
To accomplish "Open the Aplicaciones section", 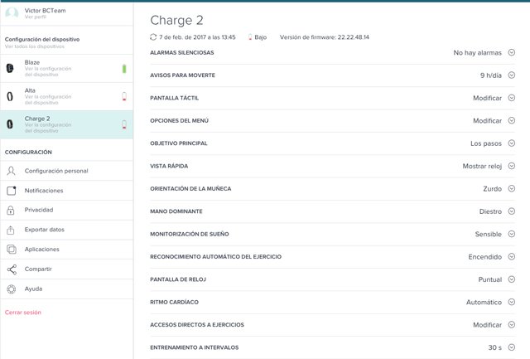I will (x=66, y=250).
